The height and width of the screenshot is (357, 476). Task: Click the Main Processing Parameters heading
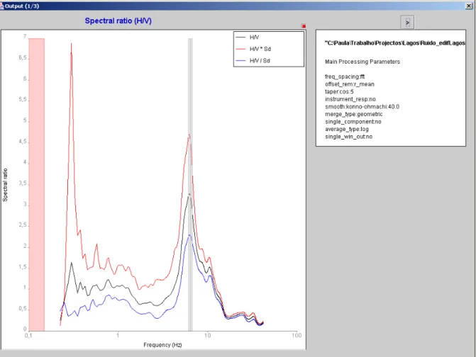(x=362, y=62)
